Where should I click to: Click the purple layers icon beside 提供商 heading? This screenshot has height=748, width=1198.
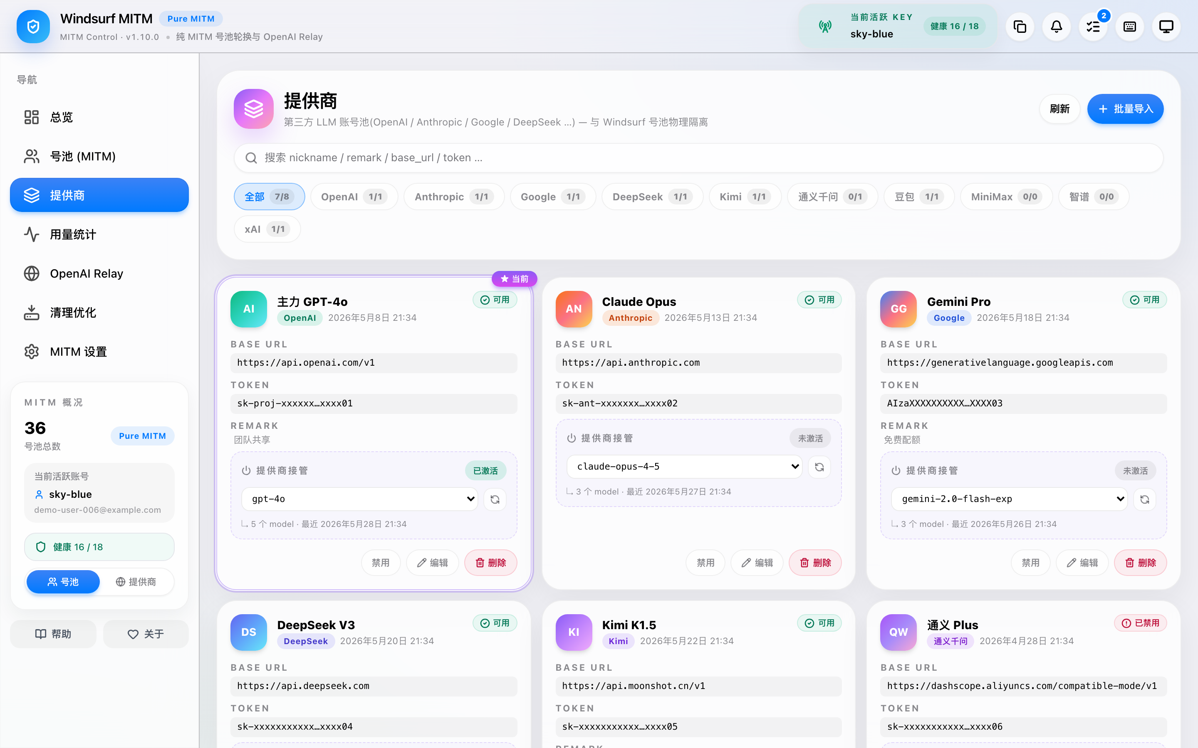253,109
